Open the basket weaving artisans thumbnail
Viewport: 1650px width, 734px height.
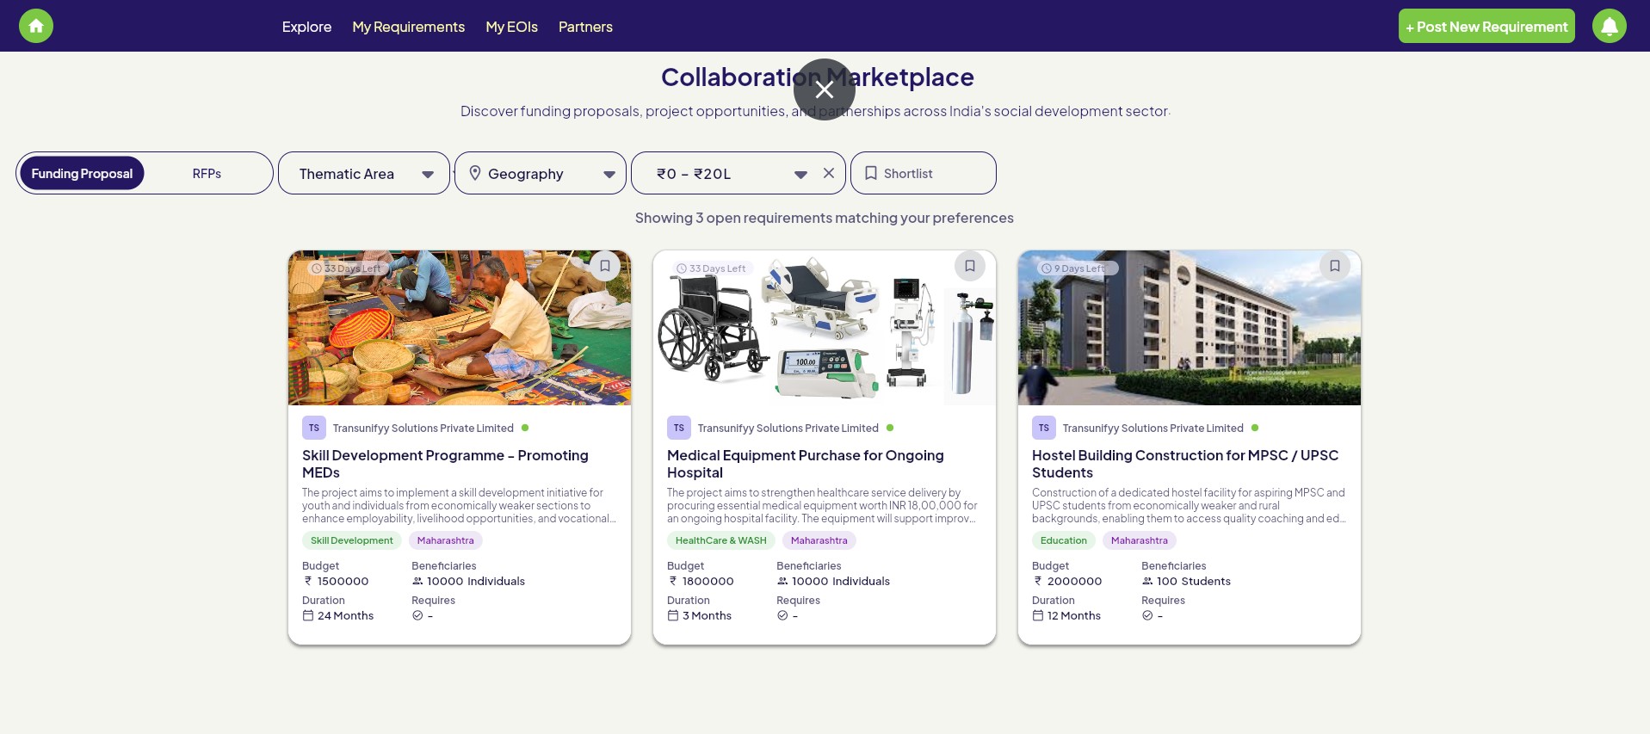coord(460,328)
